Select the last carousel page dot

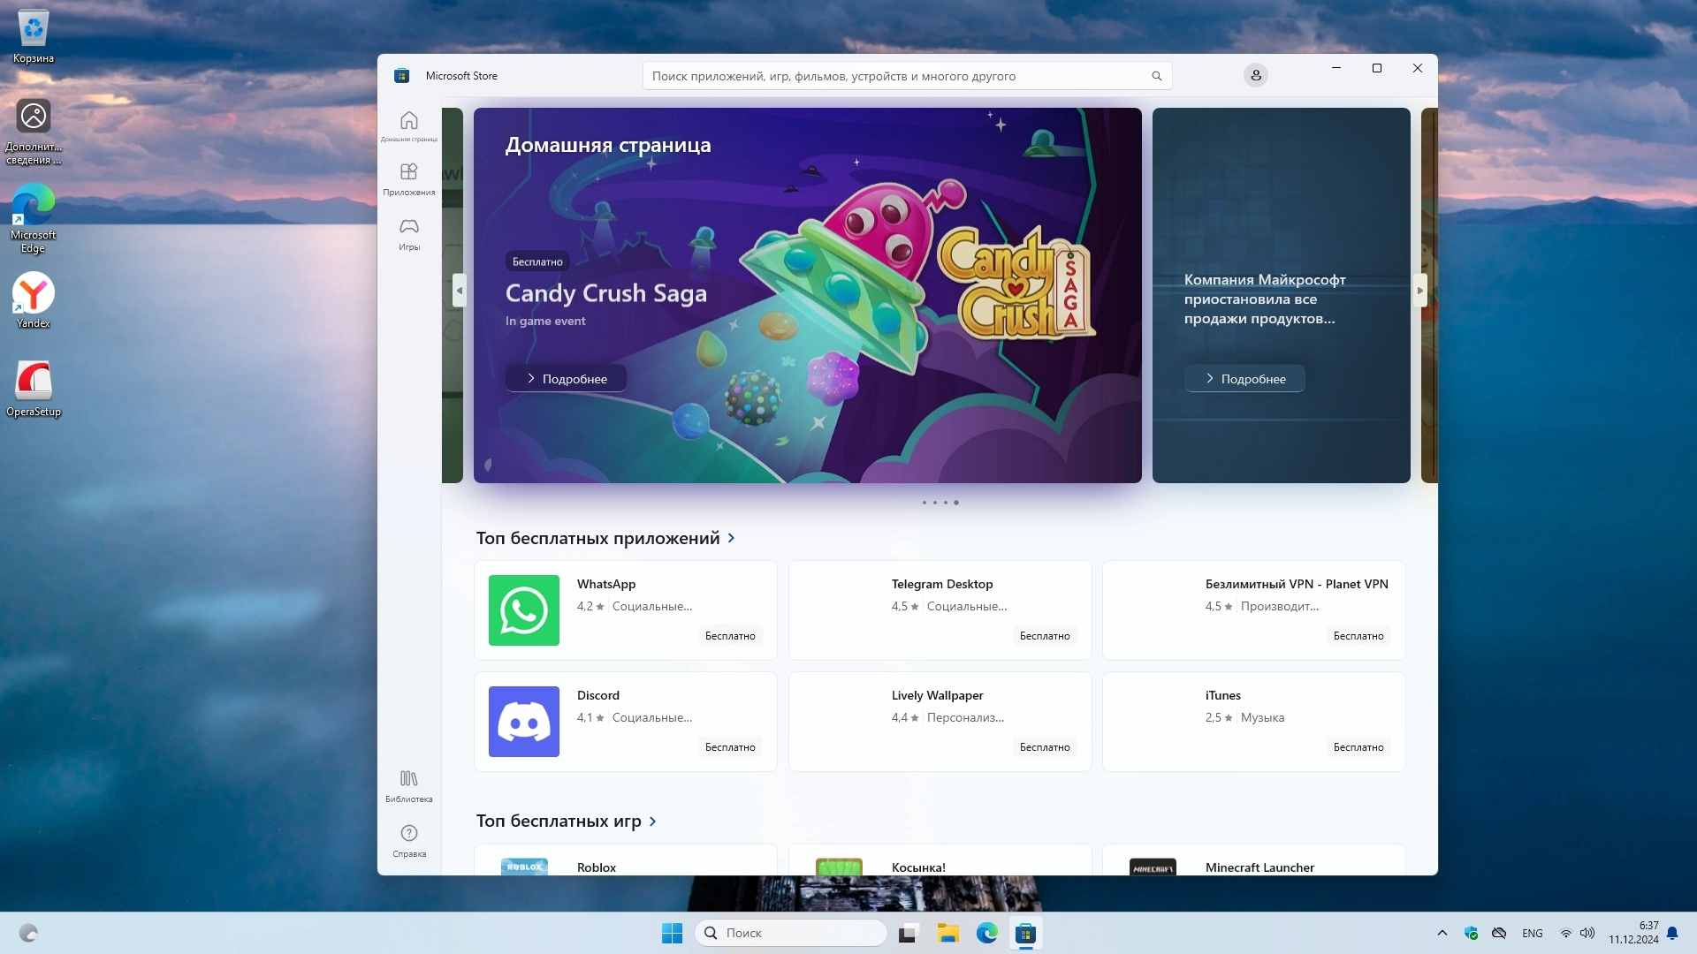(x=956, y=503)
